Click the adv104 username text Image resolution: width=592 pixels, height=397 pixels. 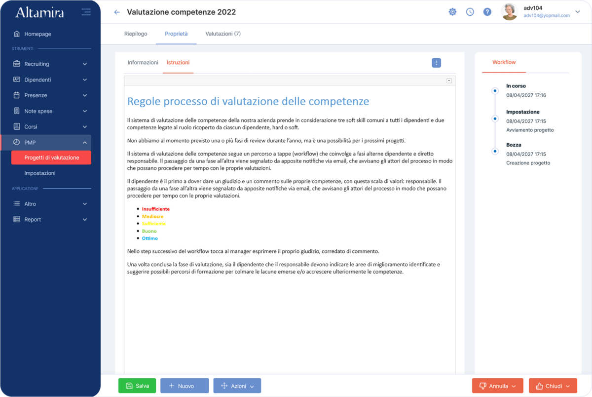[x=533, y=8]
